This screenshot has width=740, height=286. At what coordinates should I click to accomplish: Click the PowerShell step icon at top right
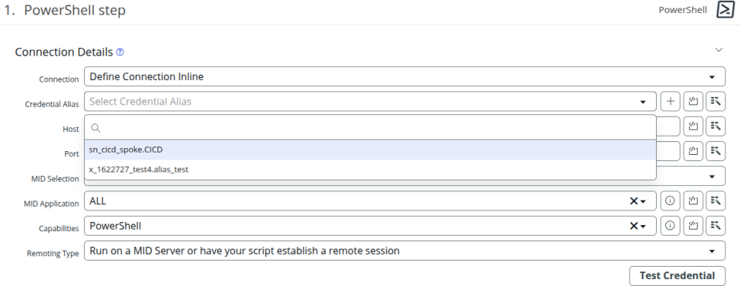[x=725, y=10]
